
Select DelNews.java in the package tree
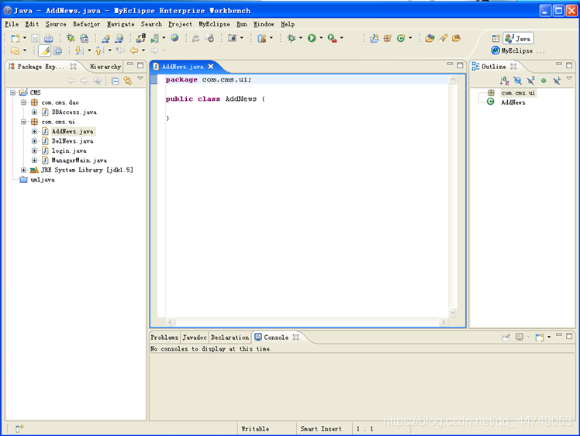click(x=73, y=141)
